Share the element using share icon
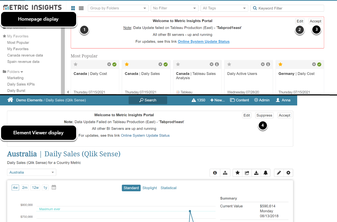The height and width of the screenshot is (222, 337). (247, 173)
